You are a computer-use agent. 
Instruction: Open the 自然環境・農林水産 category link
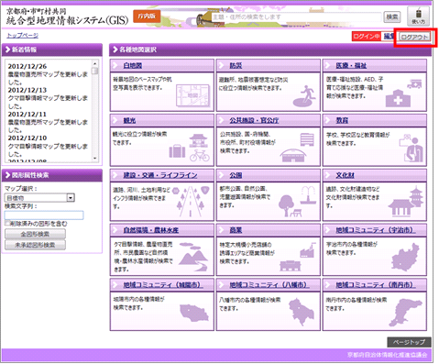pos(151,230)
